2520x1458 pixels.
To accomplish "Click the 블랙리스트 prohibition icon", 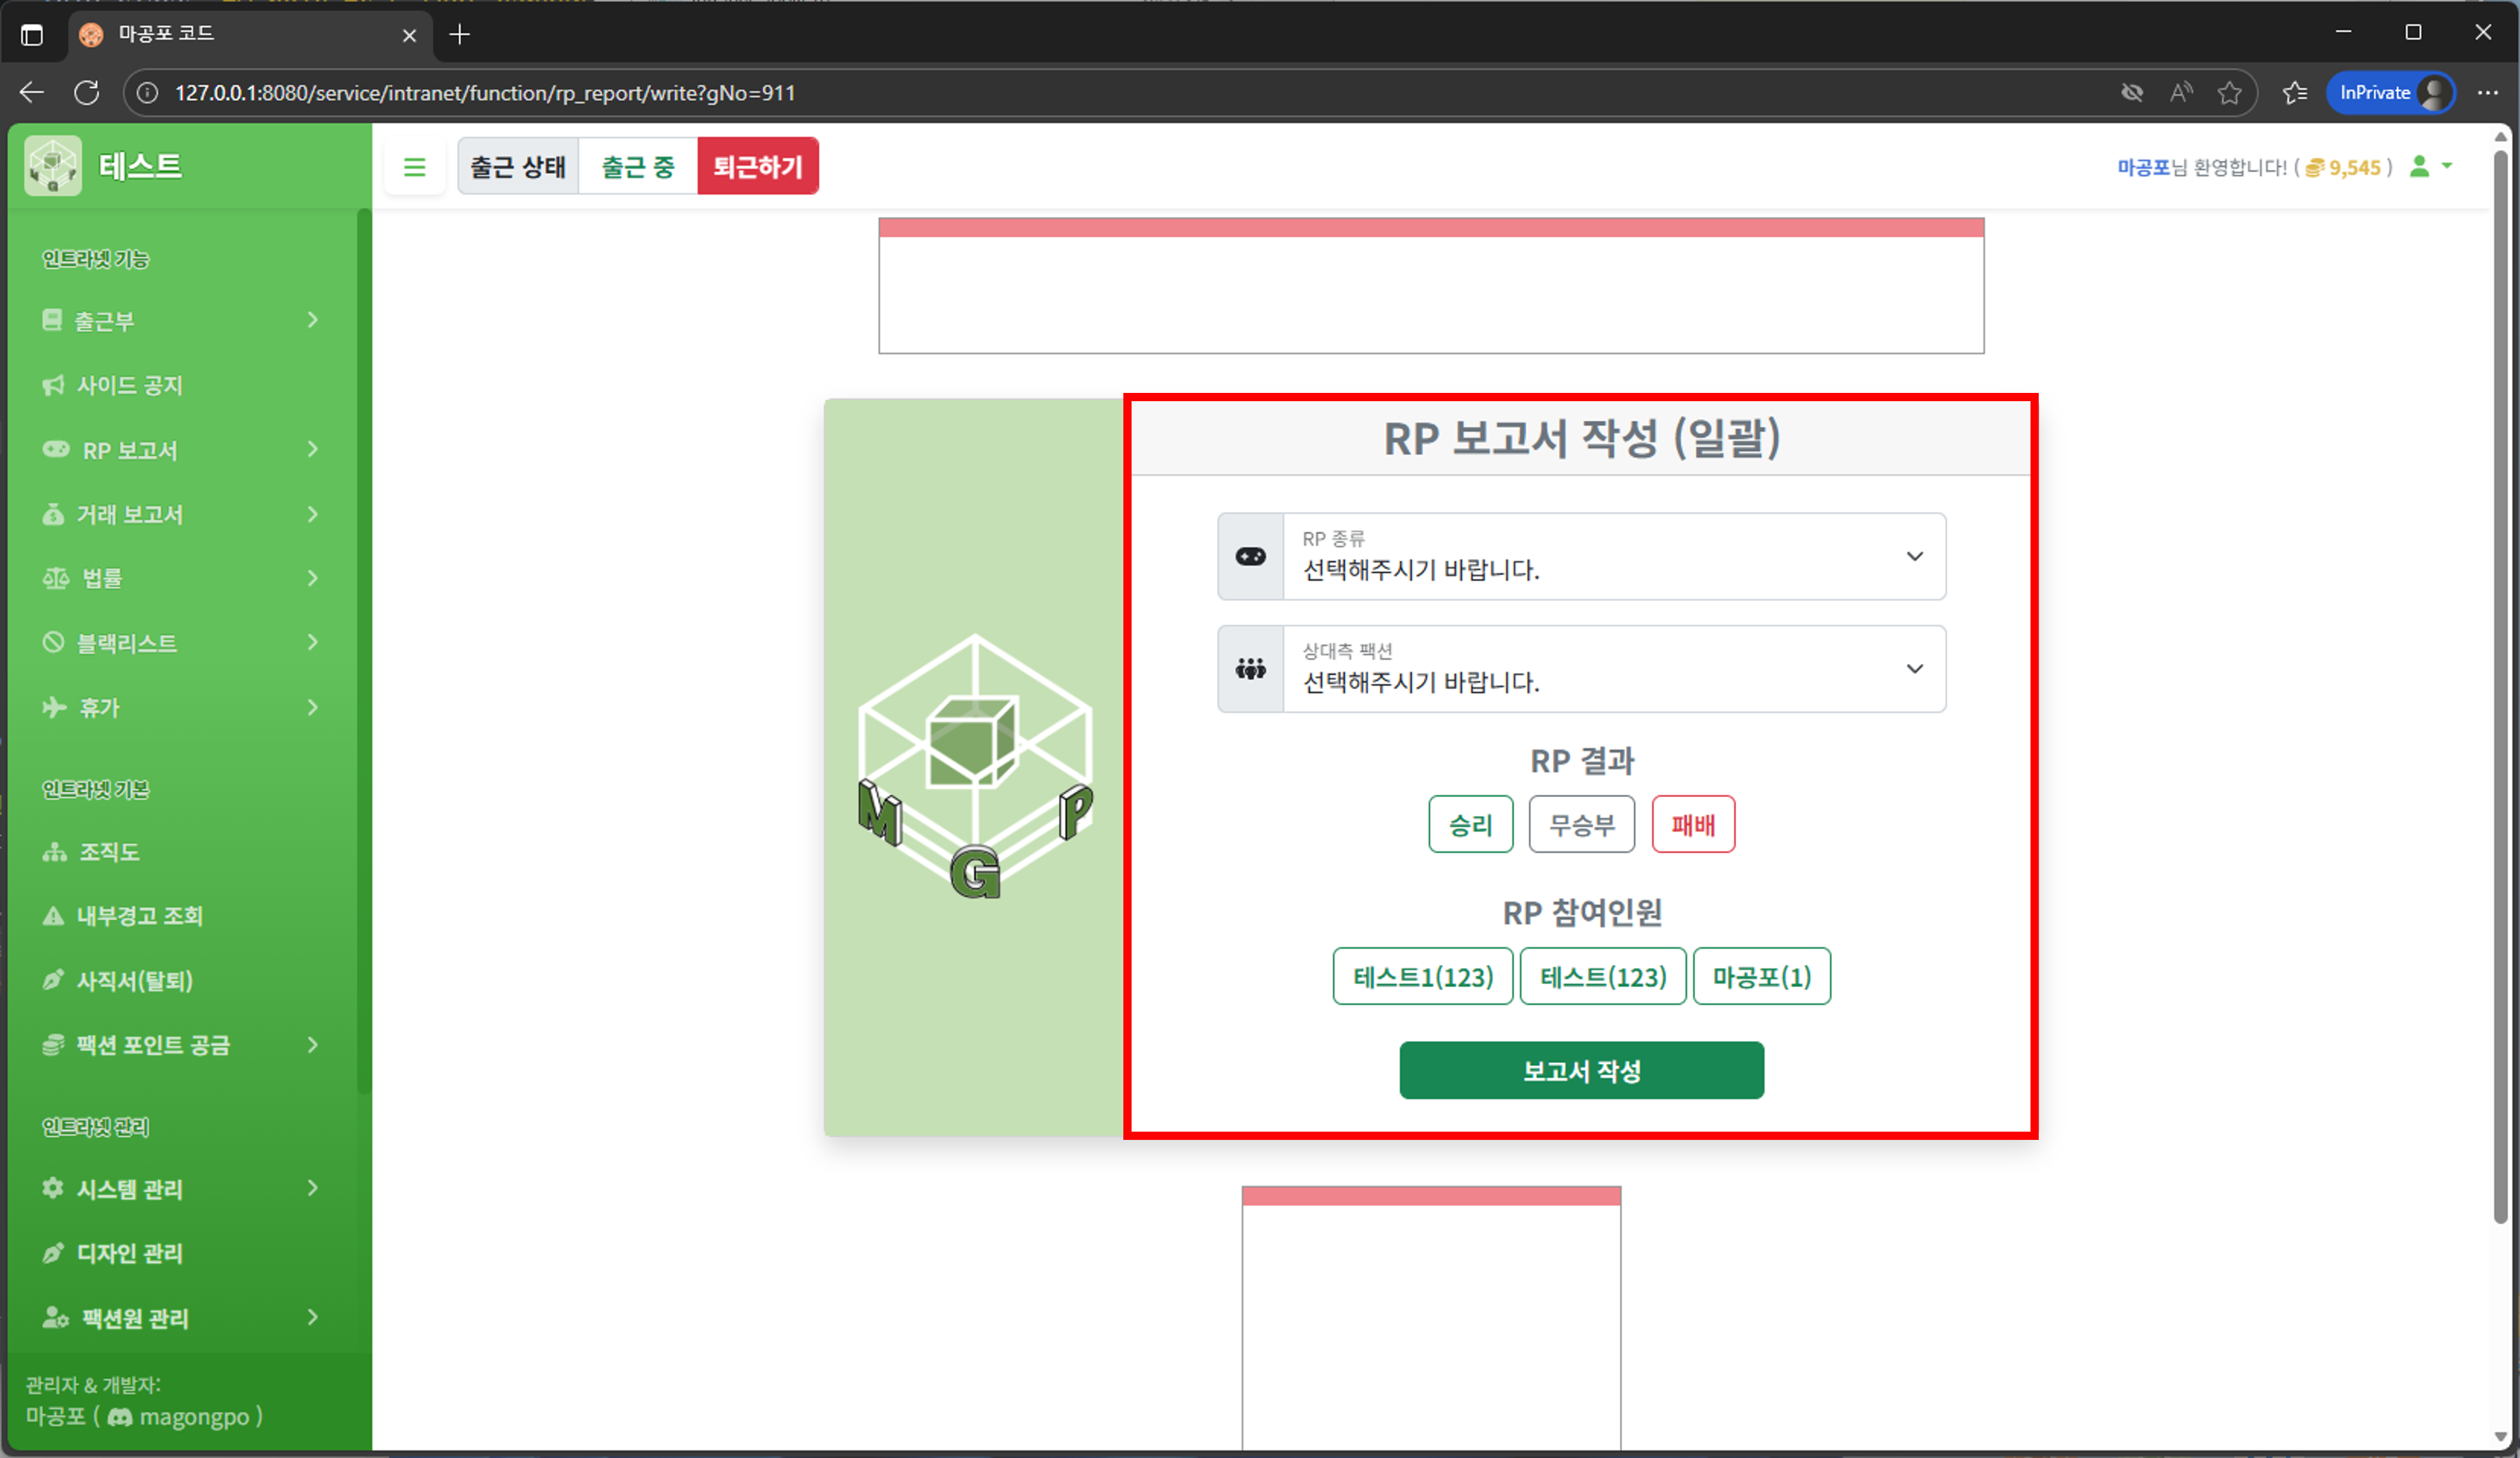I will pyautogui.click(x=53, y=642).
